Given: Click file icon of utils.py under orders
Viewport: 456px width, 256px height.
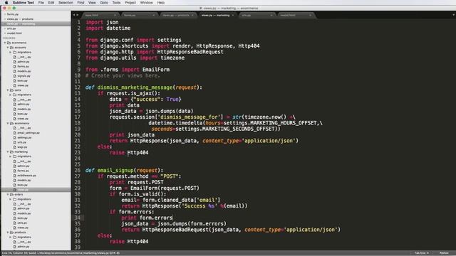Looking at the screenshot, I should tap(14, 223).
